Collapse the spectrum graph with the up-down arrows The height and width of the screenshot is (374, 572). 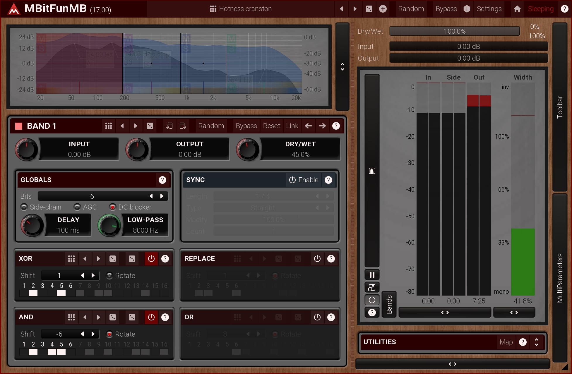pos(342,67)
